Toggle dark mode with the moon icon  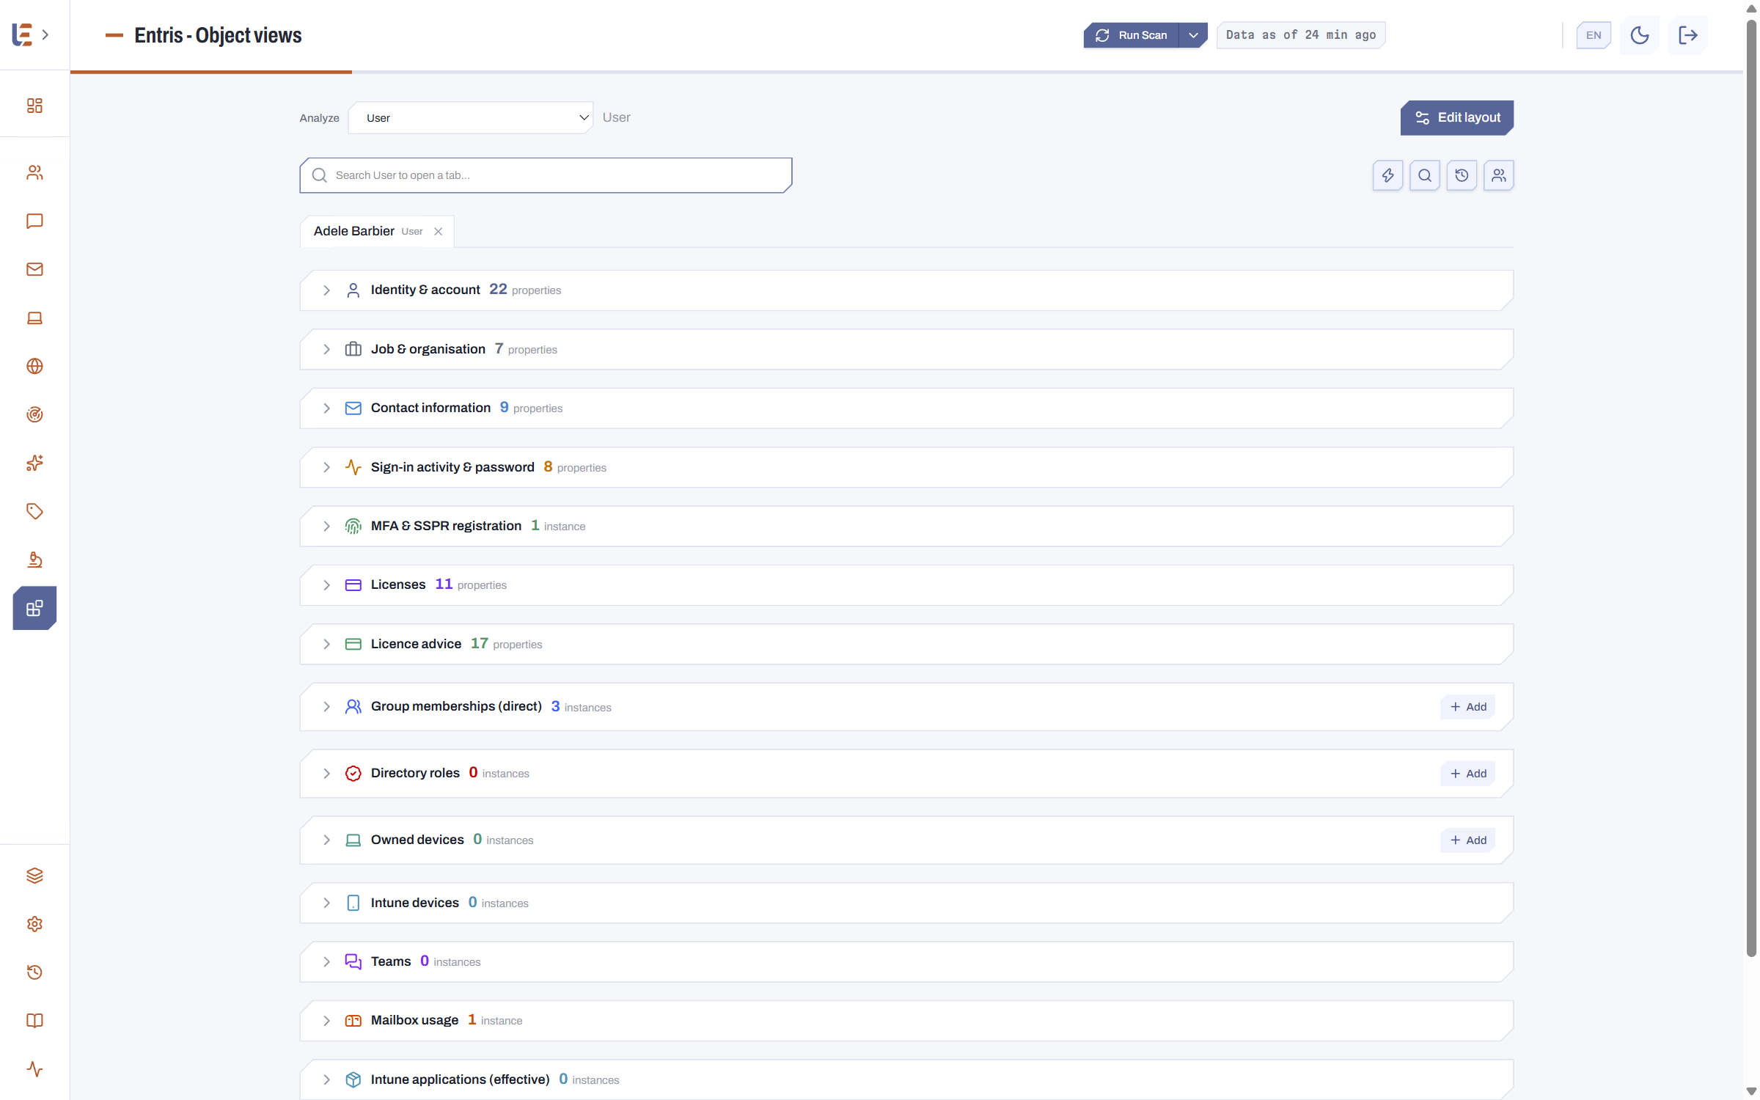(1640, 35)
